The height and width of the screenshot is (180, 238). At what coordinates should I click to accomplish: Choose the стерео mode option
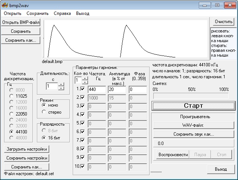tap(44, 112)
